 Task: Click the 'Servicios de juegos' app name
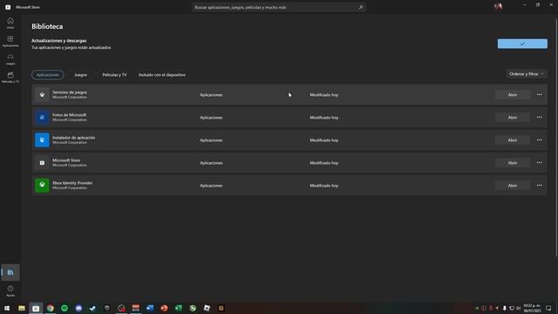pos(70,92)
